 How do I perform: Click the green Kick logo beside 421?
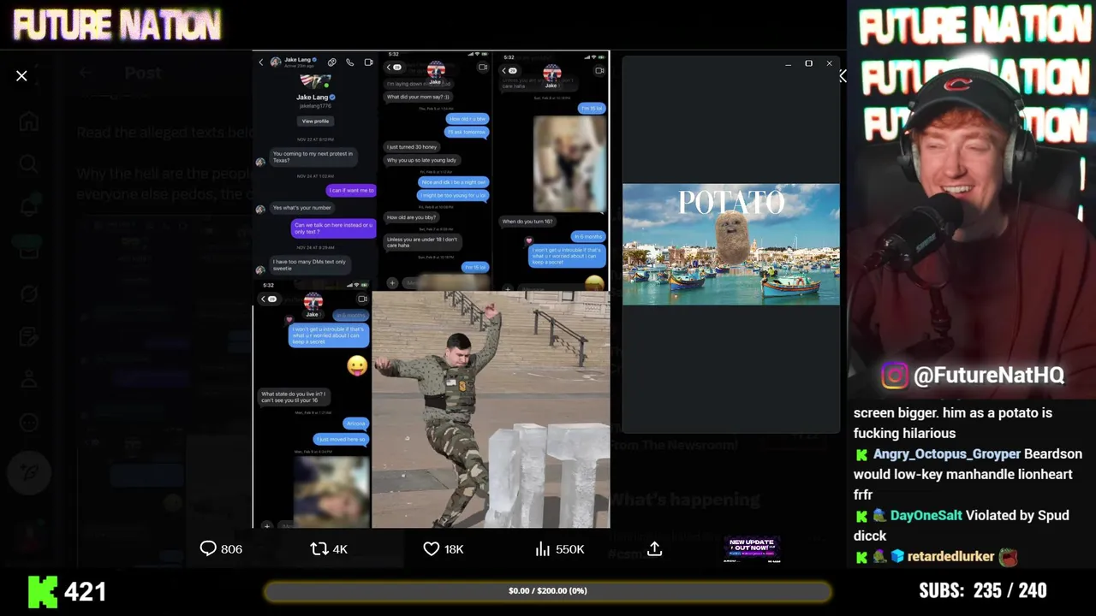pyautogui.click(x=42, y=591)
